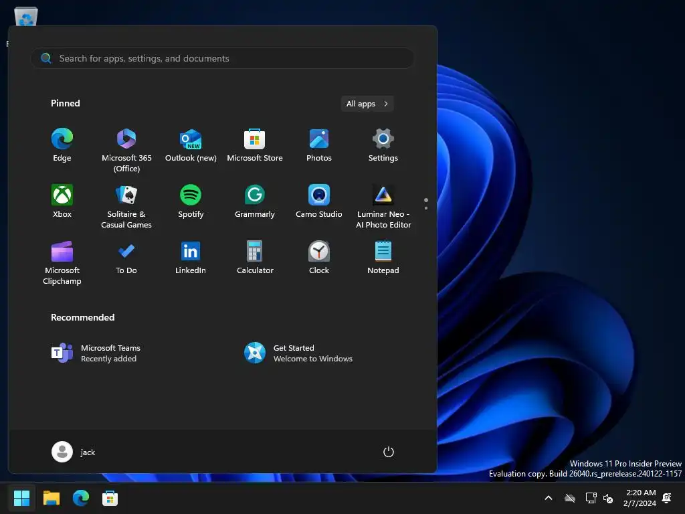Open Grammarly app
Screen dimensions: 685x514
point(255,202)
